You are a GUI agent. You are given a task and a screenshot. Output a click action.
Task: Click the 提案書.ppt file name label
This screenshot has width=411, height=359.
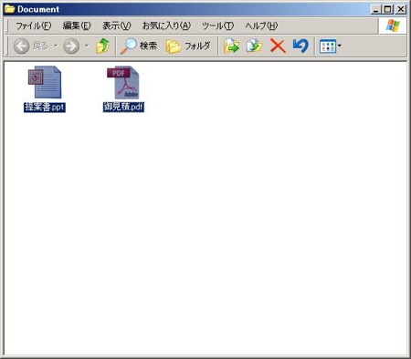(x=45, y=107)
